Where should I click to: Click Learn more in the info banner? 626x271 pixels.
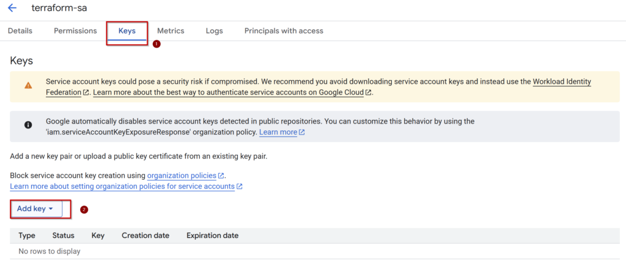tap(278, 132)
